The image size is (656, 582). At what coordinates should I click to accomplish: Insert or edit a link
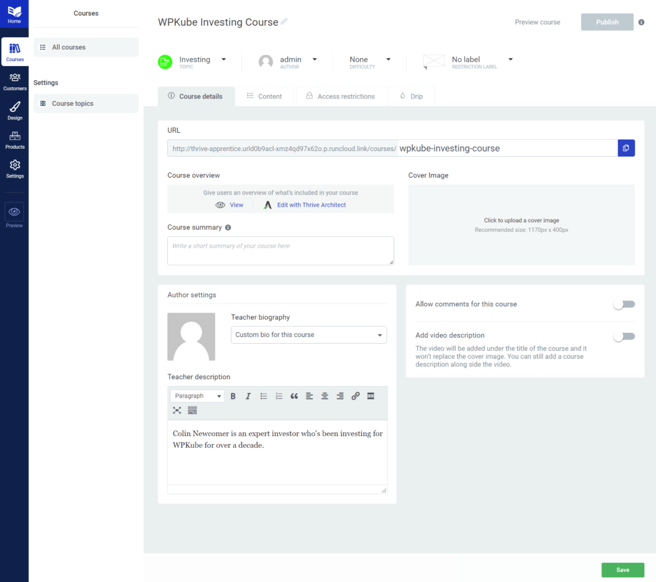point(355,396)
